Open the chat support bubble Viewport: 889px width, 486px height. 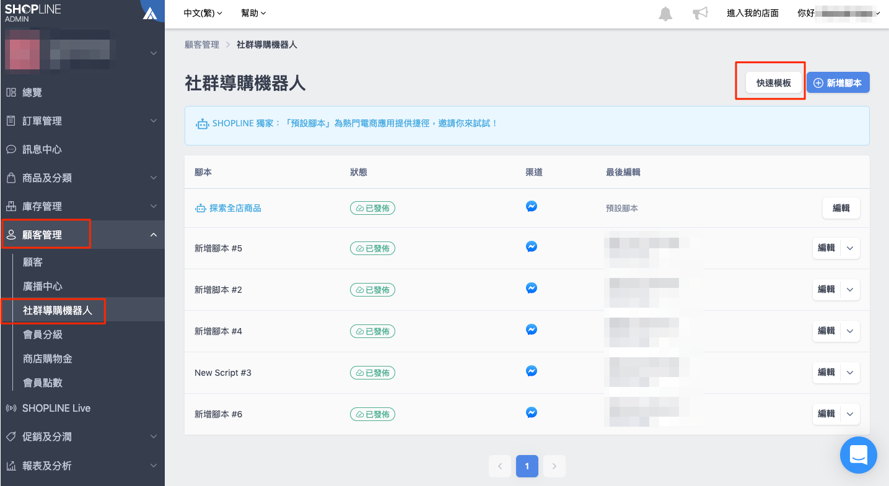pos(858,455)
